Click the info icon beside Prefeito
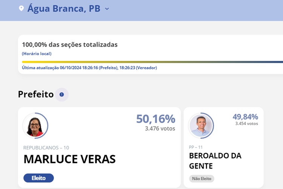Viewport: 283px width, 189px height. [62, 94]
